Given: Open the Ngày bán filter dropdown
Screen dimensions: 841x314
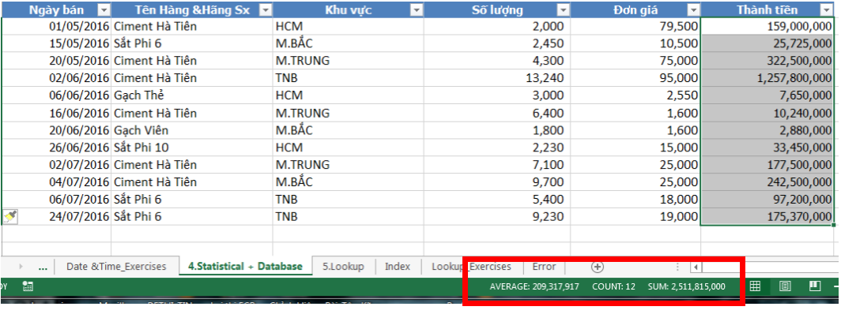Looking at the screenshot, I should [104, 9].
